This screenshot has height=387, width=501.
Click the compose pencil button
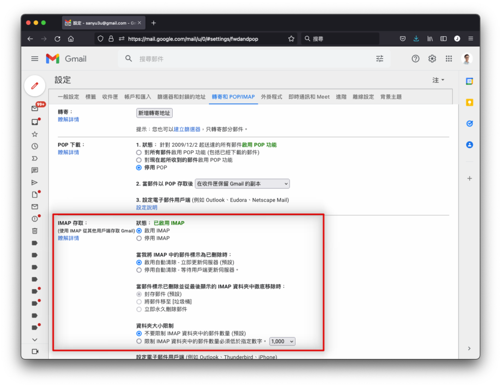35,86
